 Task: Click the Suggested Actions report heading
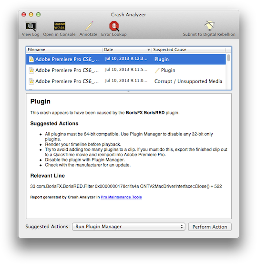[54, 124]
